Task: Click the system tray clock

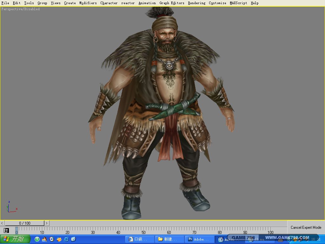Action: (316, 240)
